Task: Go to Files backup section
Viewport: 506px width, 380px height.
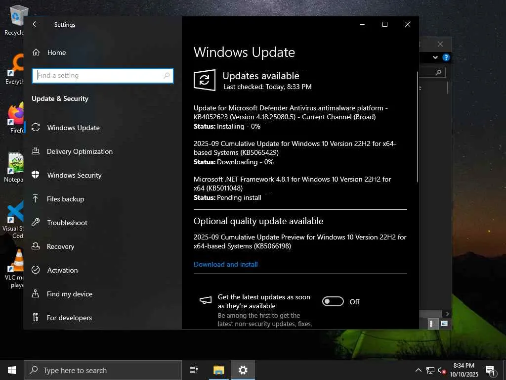Action: 103,199
